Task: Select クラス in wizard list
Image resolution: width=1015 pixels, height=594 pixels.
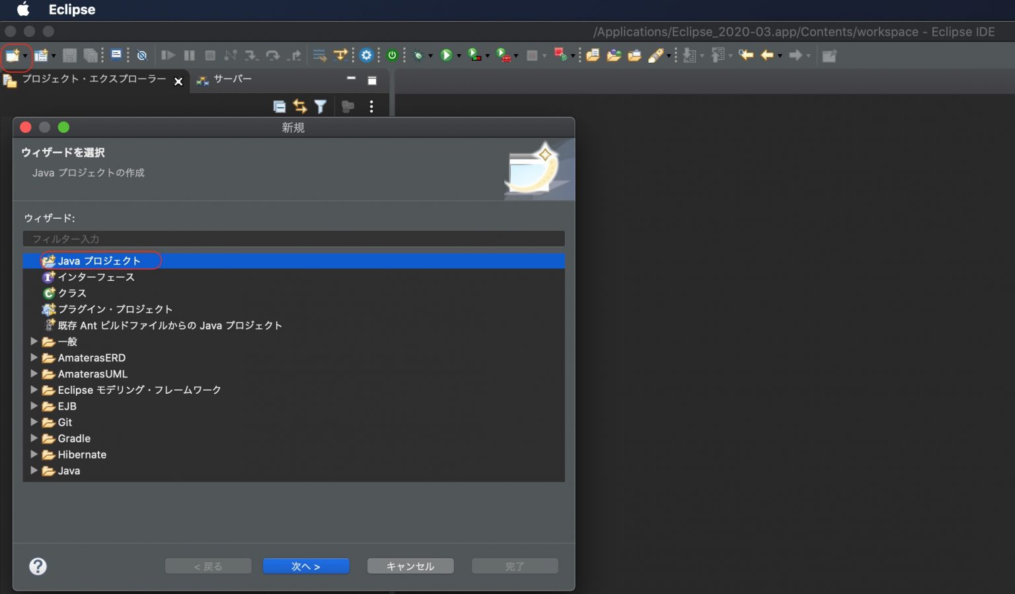Action: point(72,293)
